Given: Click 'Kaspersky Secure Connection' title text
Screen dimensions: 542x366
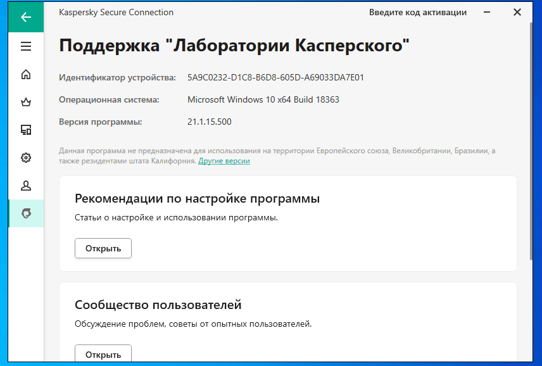Looking at the screenshot, I should [116, 13].
